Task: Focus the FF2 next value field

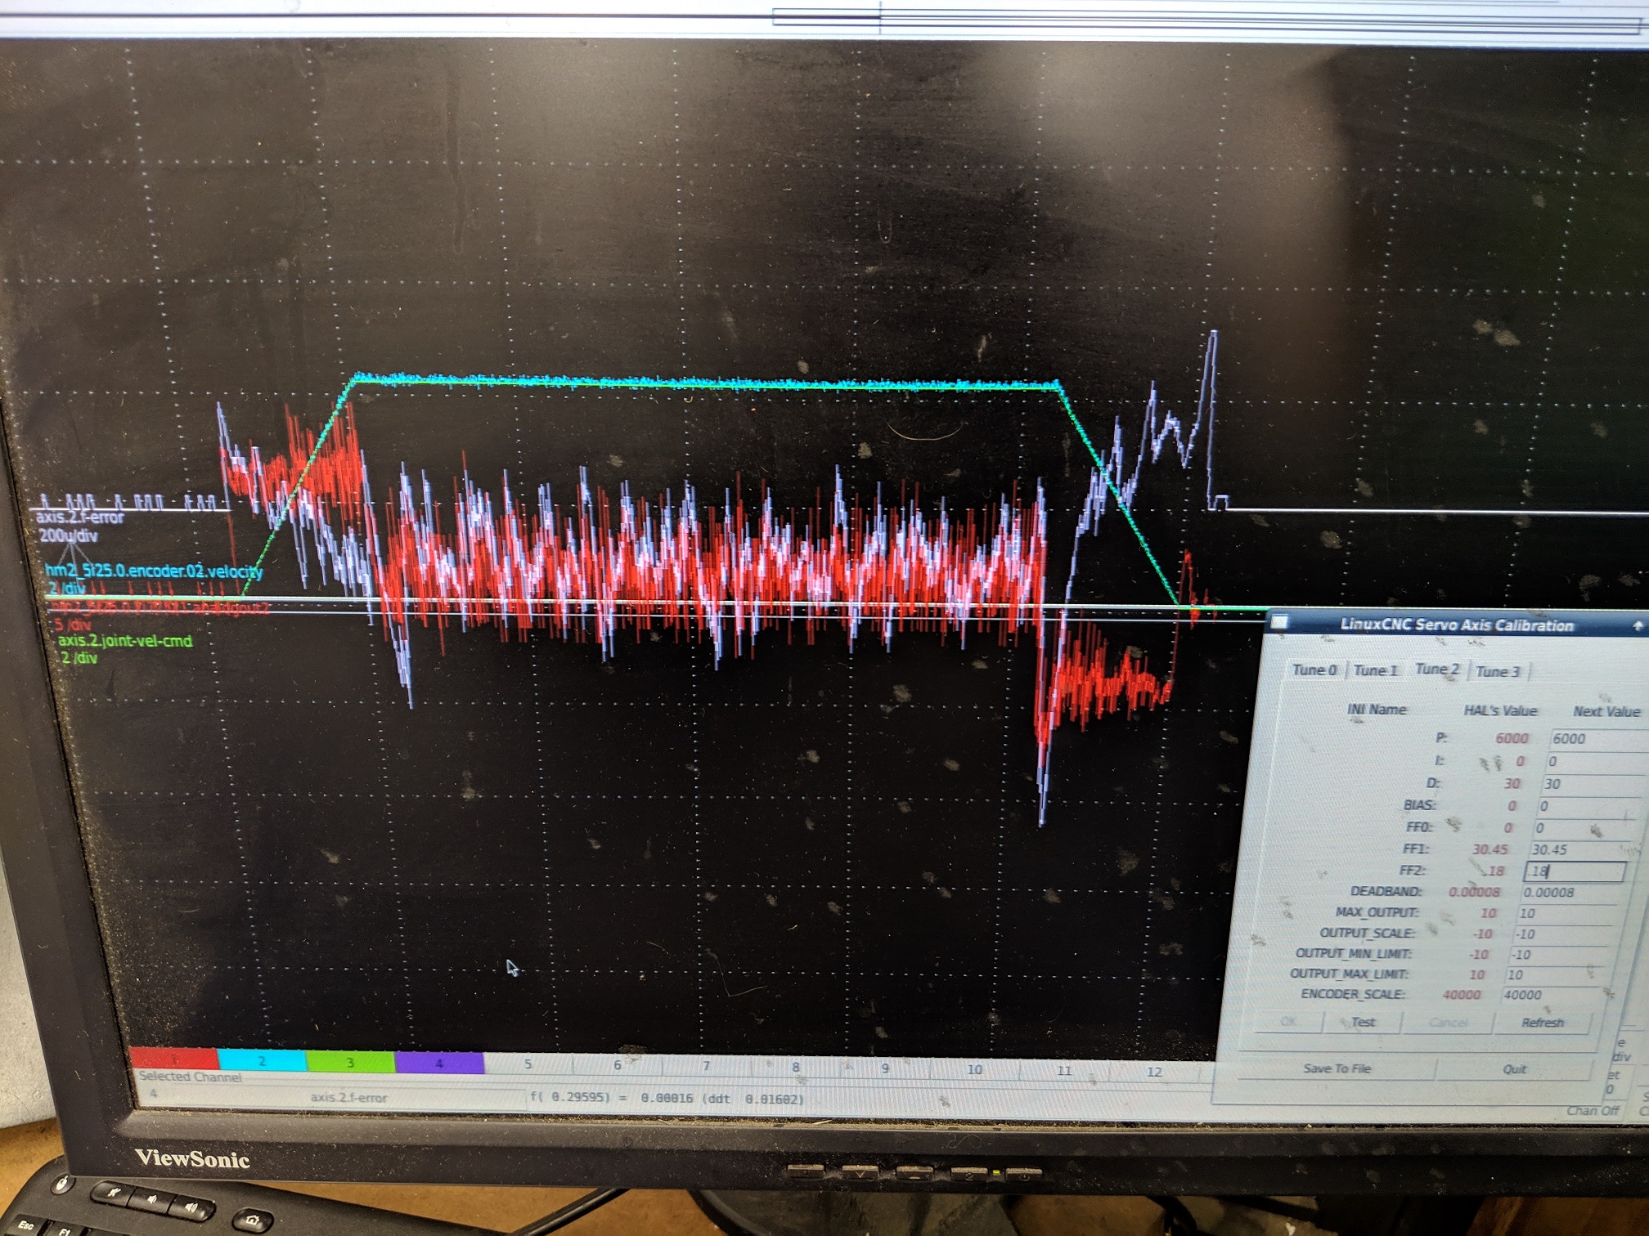Action: point(1575,871)
